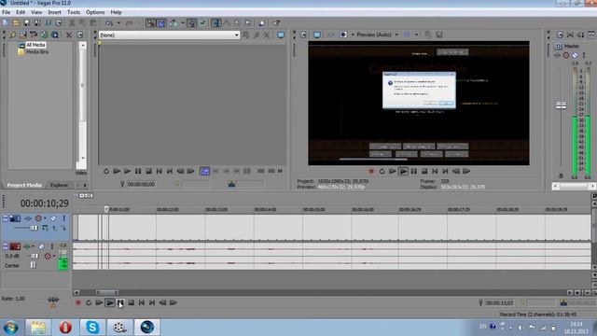
Task: Open Master FX in mixer
Action: click(558, 55)
